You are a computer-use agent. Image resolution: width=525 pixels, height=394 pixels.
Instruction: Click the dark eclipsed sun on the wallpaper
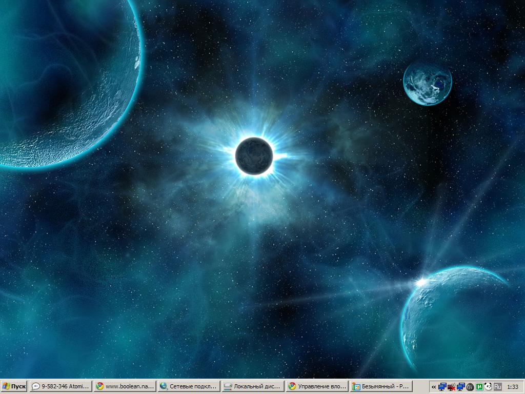tap(254, 156)
